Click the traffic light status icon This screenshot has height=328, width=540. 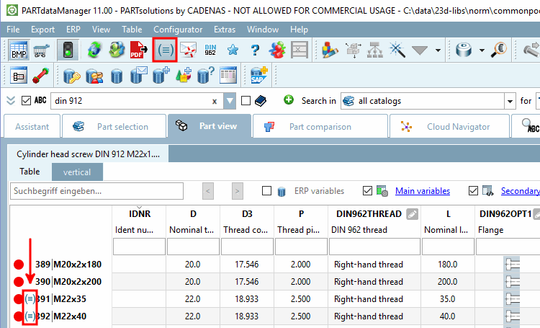click(68, 50)
